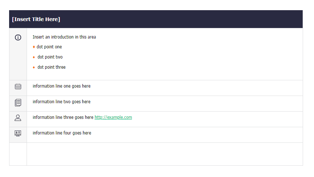The width and height of the screenshot is (314, 177).
Task: Click the person profile icon
Action: 18,118
